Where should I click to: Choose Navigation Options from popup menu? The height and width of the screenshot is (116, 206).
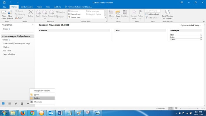(x=42, y=91)
